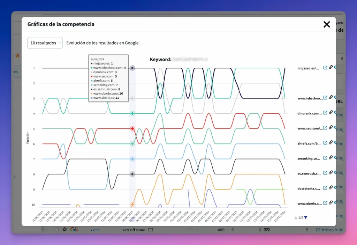Image resolution: width=357 pixels, height=245 pixels.
Task: Click the checkbox in the bottom table row
Action: (x=56, y=230)
